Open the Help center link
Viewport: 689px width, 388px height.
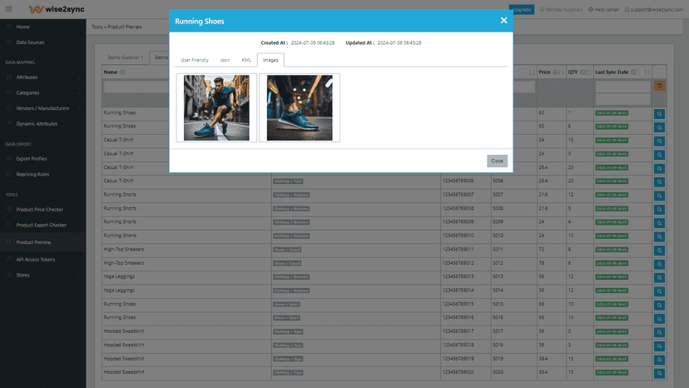pyautogui.click(x=604, y=9)
